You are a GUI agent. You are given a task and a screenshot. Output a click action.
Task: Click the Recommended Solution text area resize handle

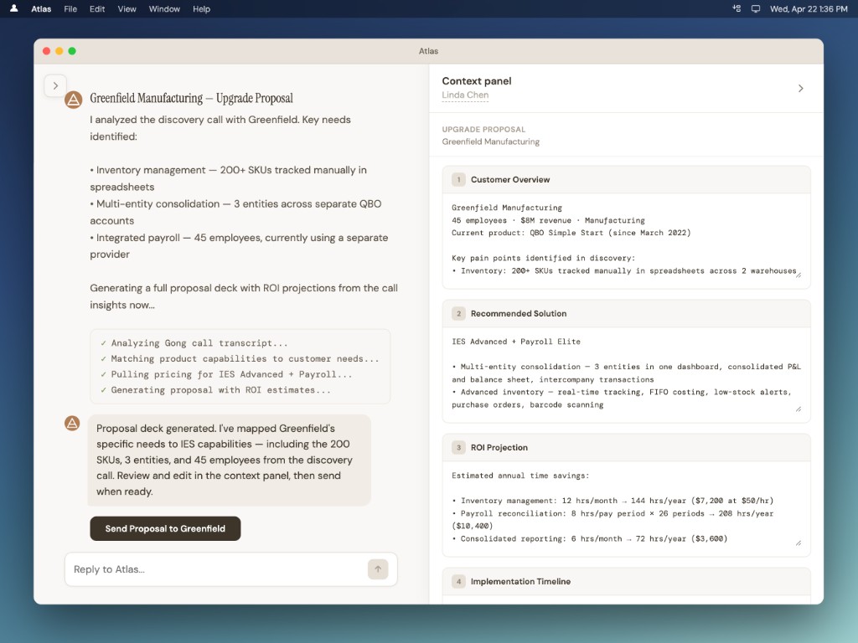(799, 409)
